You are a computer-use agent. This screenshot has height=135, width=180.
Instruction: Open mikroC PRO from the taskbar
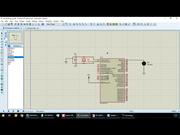click(x=68, y=116)
